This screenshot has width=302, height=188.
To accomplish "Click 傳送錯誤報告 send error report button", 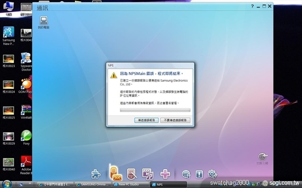I will 146,120.
